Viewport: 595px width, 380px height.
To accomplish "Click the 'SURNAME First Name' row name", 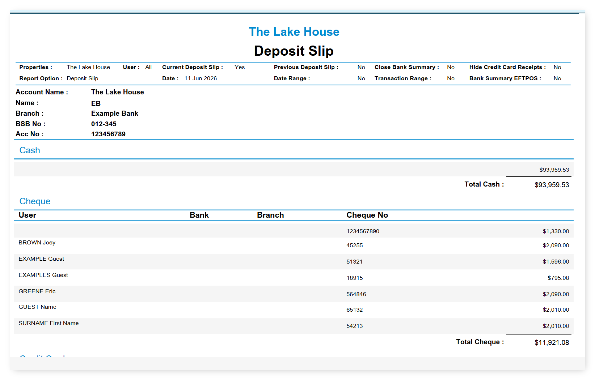I will pyautogui.click(x=48, y=323).
